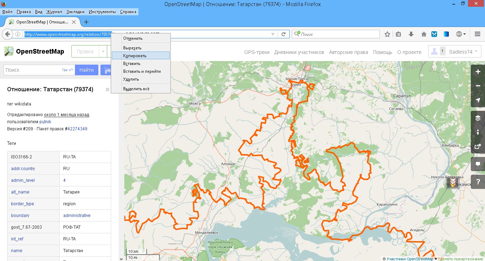
Task: Open the Adblock Plus menu
Action: [x=461, y=34]
